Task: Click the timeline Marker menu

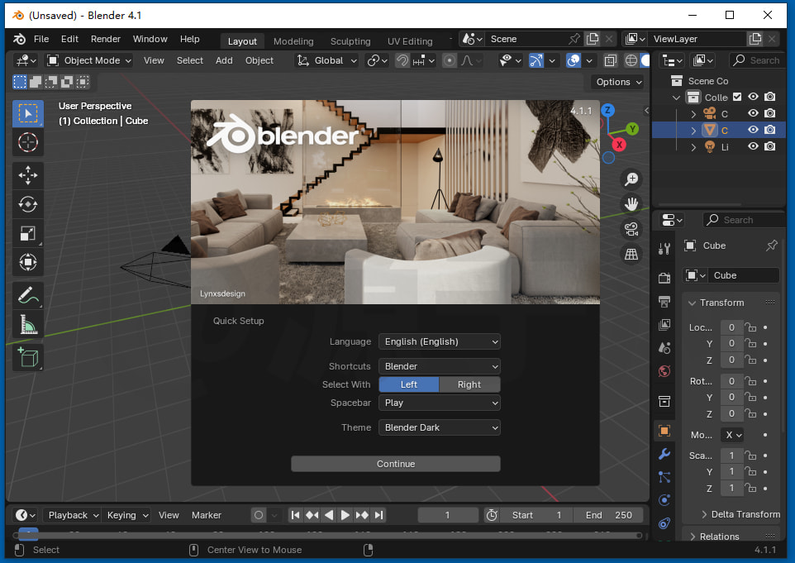Action: (207, 515)
